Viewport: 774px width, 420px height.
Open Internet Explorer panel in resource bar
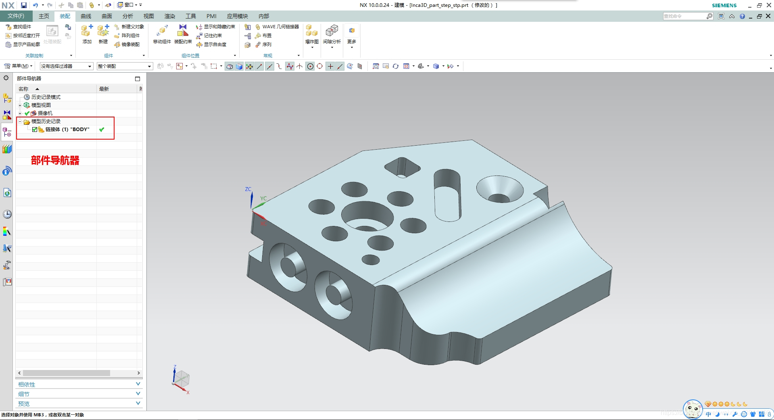7,193
